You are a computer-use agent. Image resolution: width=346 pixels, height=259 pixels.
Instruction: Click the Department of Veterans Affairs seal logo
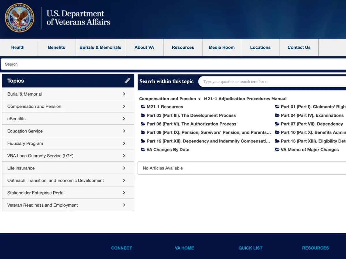coord(20,18)
